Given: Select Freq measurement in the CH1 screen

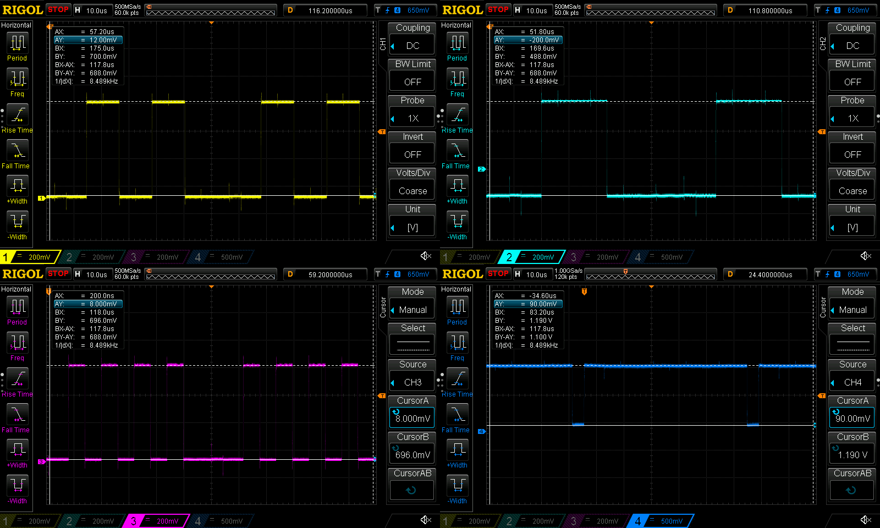Looking at the screenshot, I should (x=17, y=83).
